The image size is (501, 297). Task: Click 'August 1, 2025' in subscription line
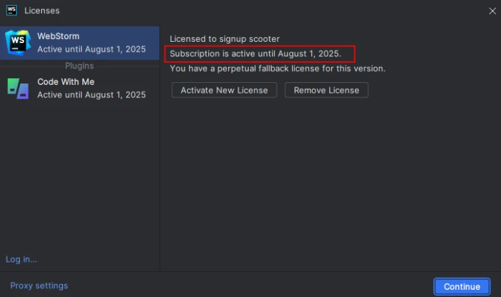pos(309,54)
